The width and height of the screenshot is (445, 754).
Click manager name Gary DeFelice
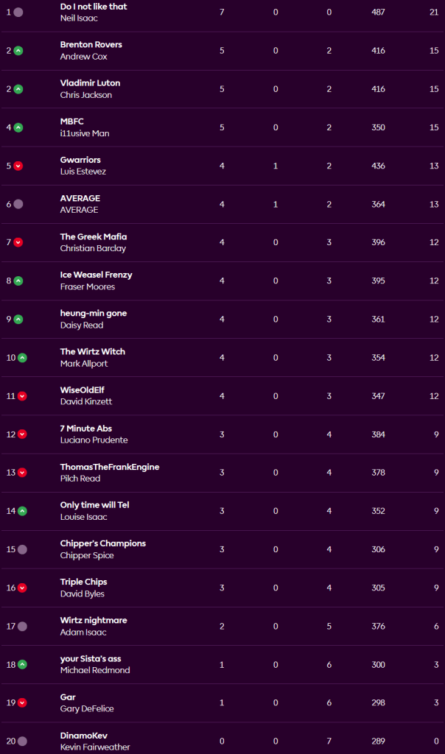coord(87,708)
